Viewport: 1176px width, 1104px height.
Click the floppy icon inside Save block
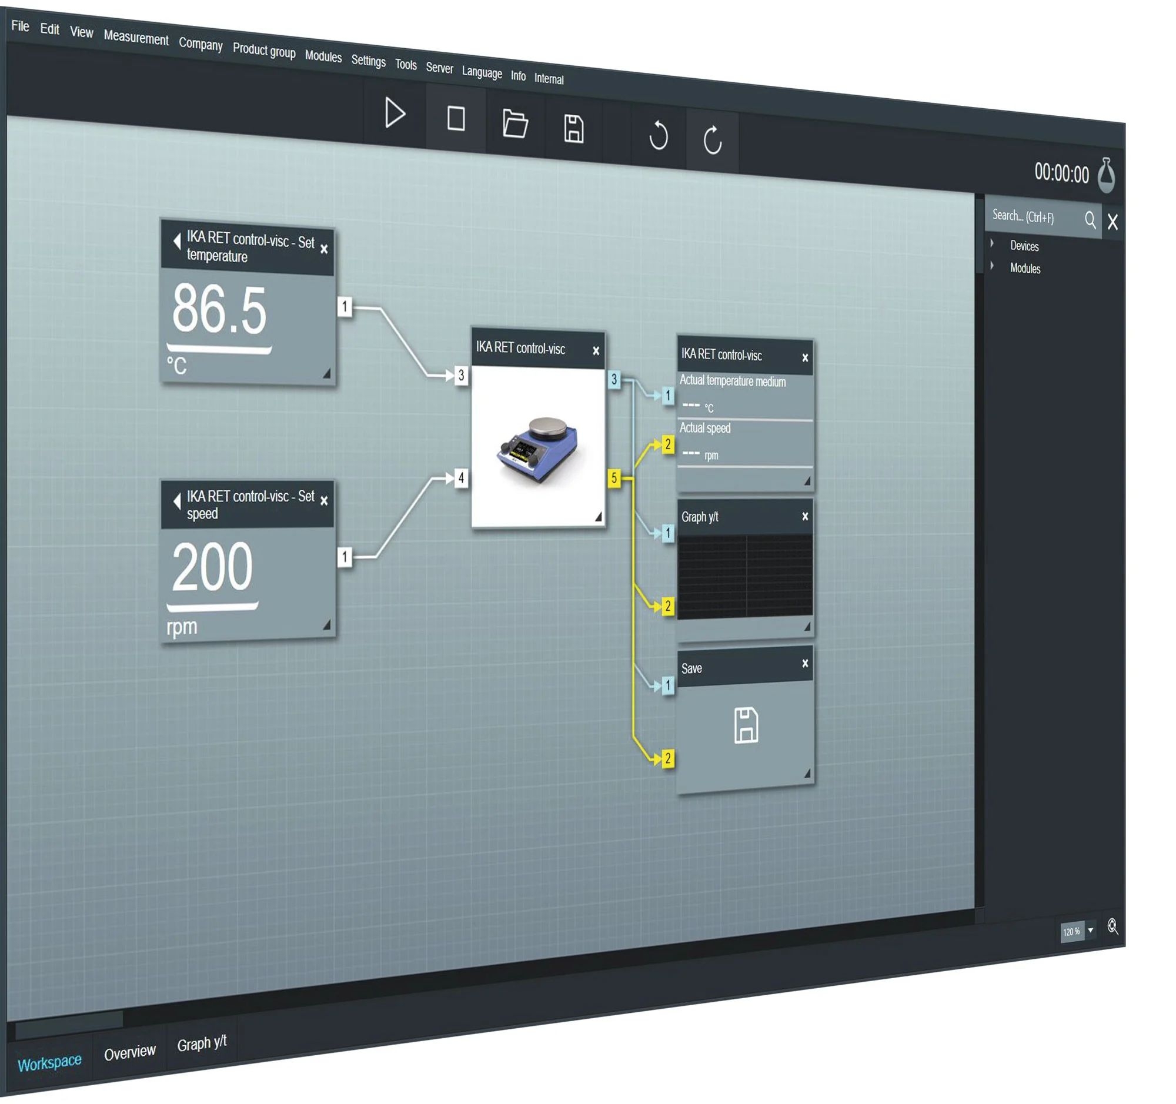coord(746,725)
